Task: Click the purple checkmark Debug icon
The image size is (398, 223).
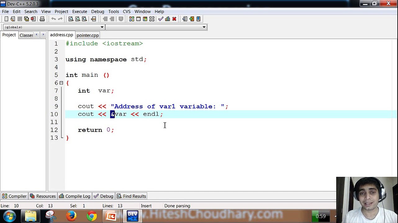Action: tap(161, 19)
